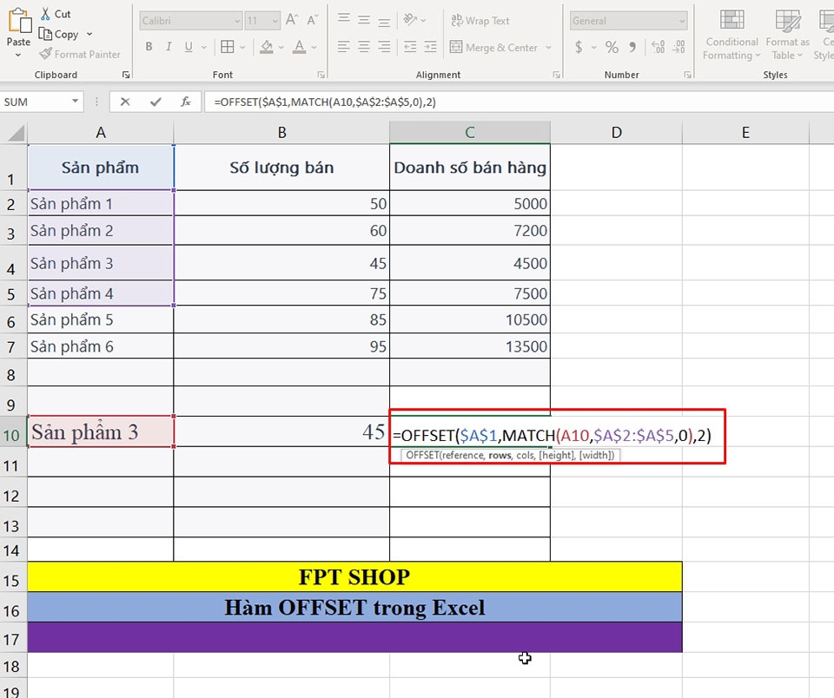This screenshot has width=834, height=698.
Task: Open Alignment settings dialog launcher
Action: coord(556,75)
